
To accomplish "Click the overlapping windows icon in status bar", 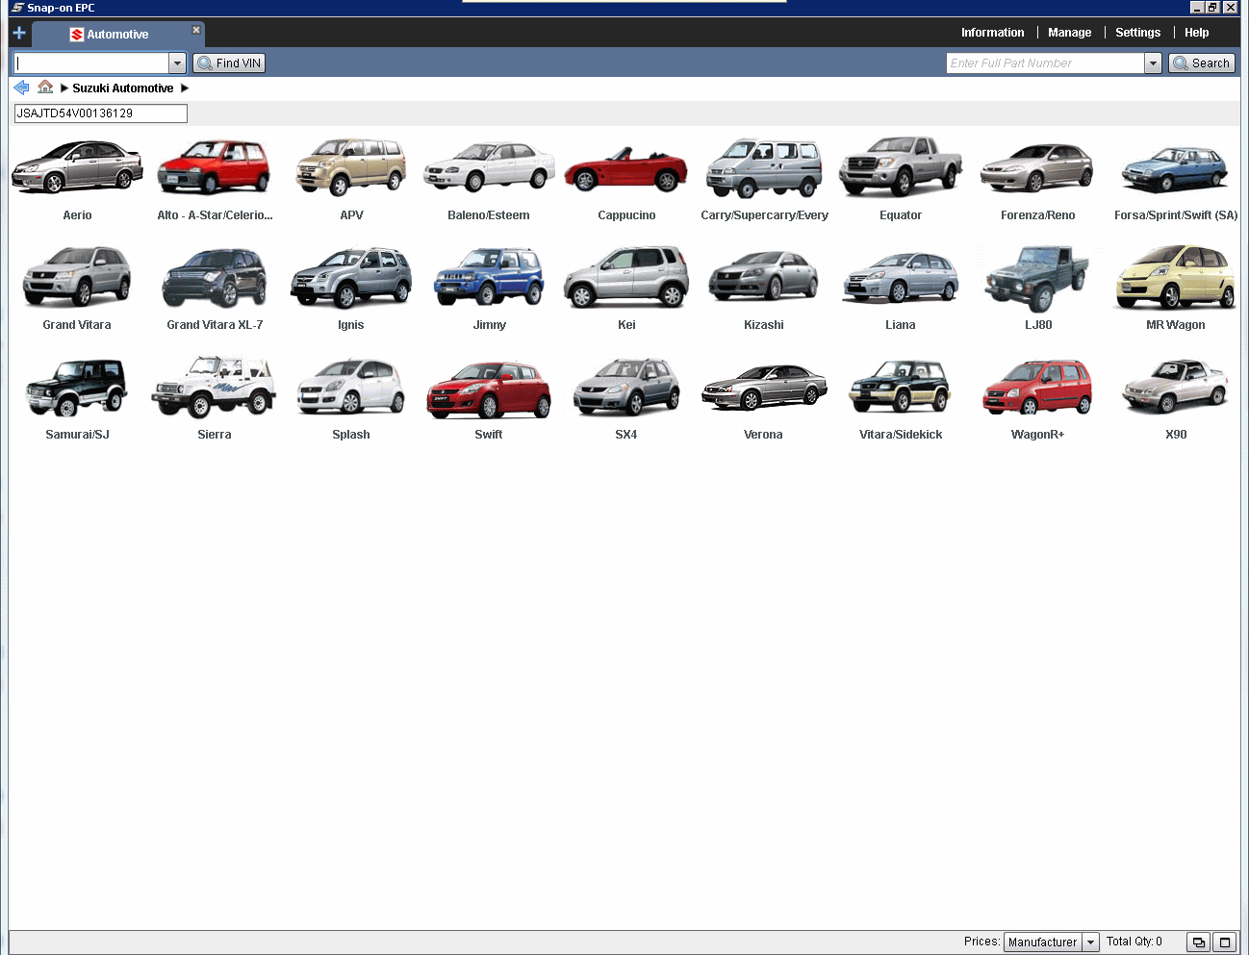I will pos(1198,942).
